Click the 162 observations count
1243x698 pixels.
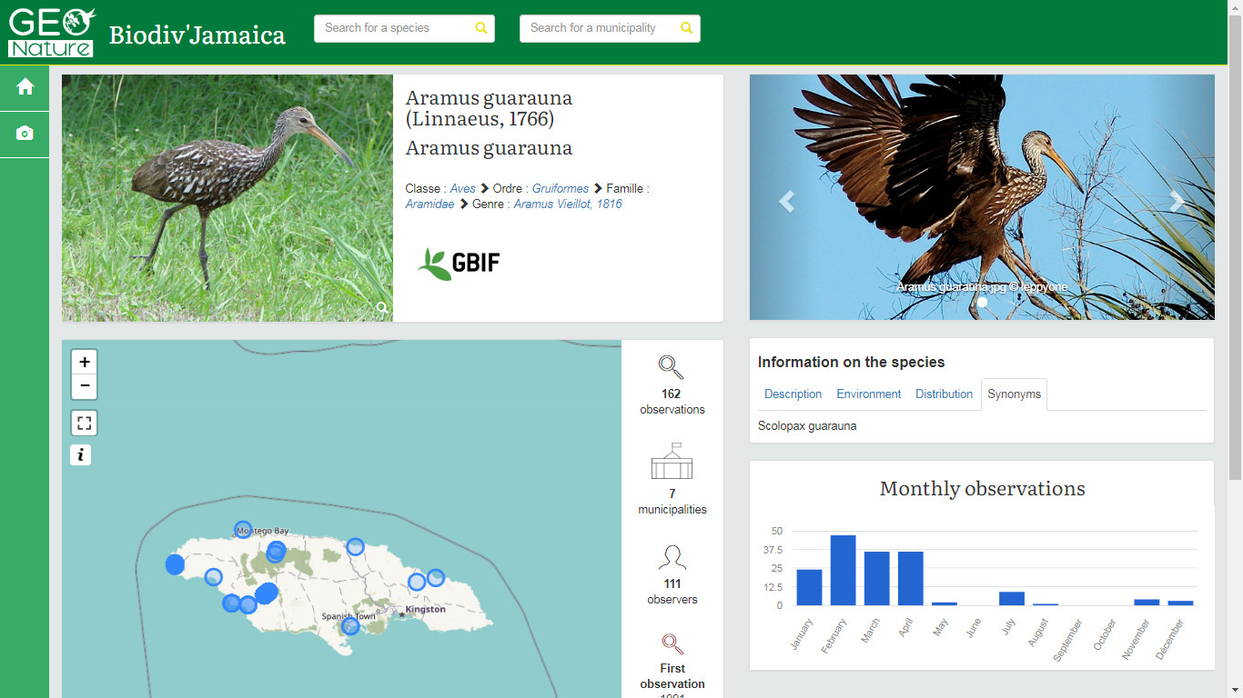pyautogui.click(x=672, y=394)
